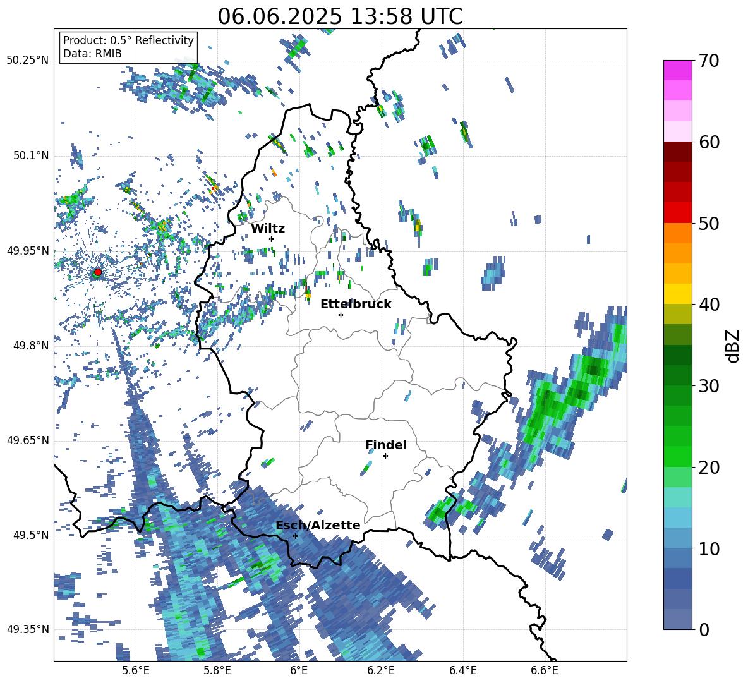Image resolution: width=748 pixels, height=683 pixels.
Task: Click the 49.8°N latitude label
Action: click(30, 345)
